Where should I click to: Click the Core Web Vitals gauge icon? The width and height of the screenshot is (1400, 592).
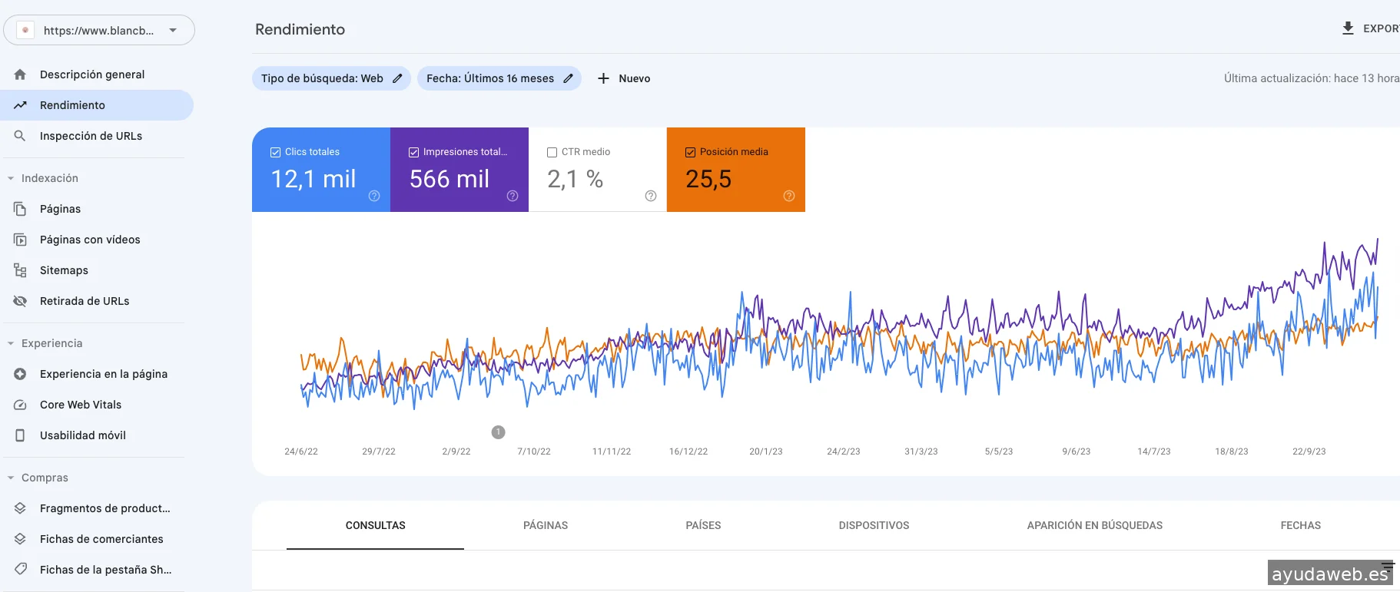(x=20, y=405)
